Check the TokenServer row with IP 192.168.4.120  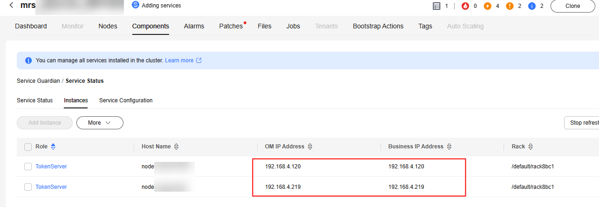(x=28, y=167)
